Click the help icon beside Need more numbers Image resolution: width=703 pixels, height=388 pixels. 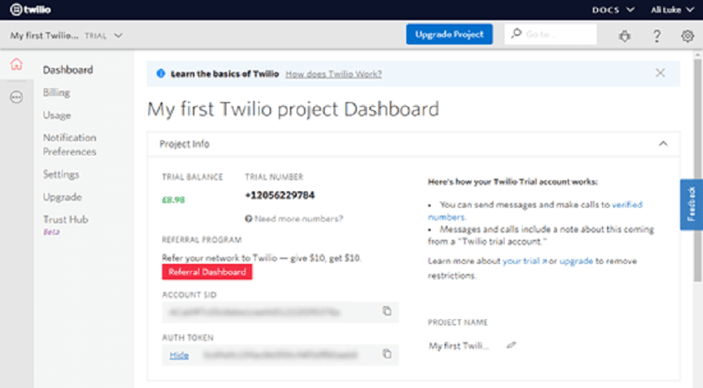click(248, 219)
